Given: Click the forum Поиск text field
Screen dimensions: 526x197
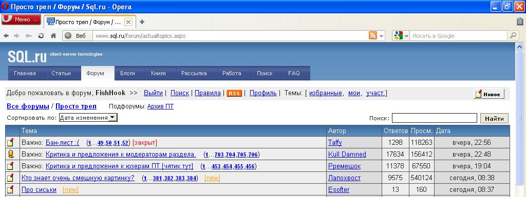Looking at the screenshot, I should coord(435,118).
